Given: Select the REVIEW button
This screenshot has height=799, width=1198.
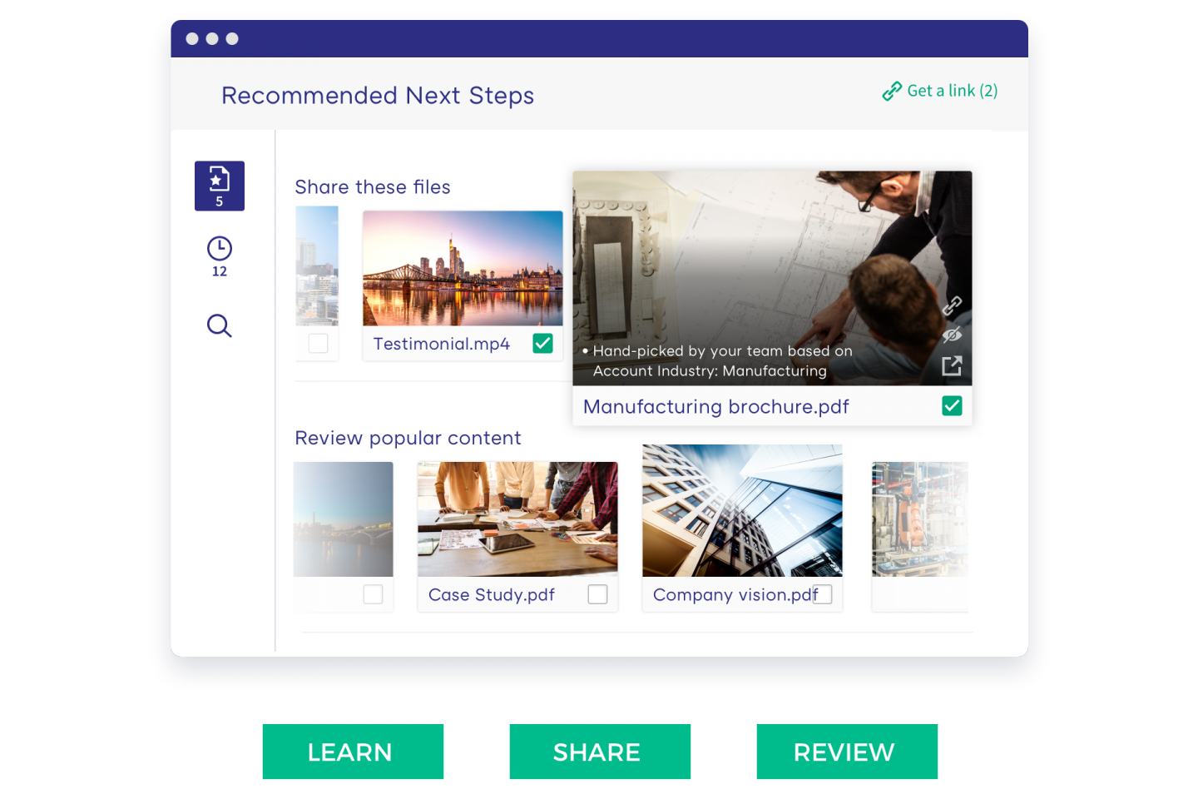Looking at the screenshot, I should pos(847,752).
